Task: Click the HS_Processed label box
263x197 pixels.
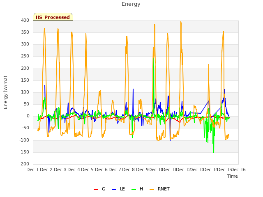Action: [53, 17]
